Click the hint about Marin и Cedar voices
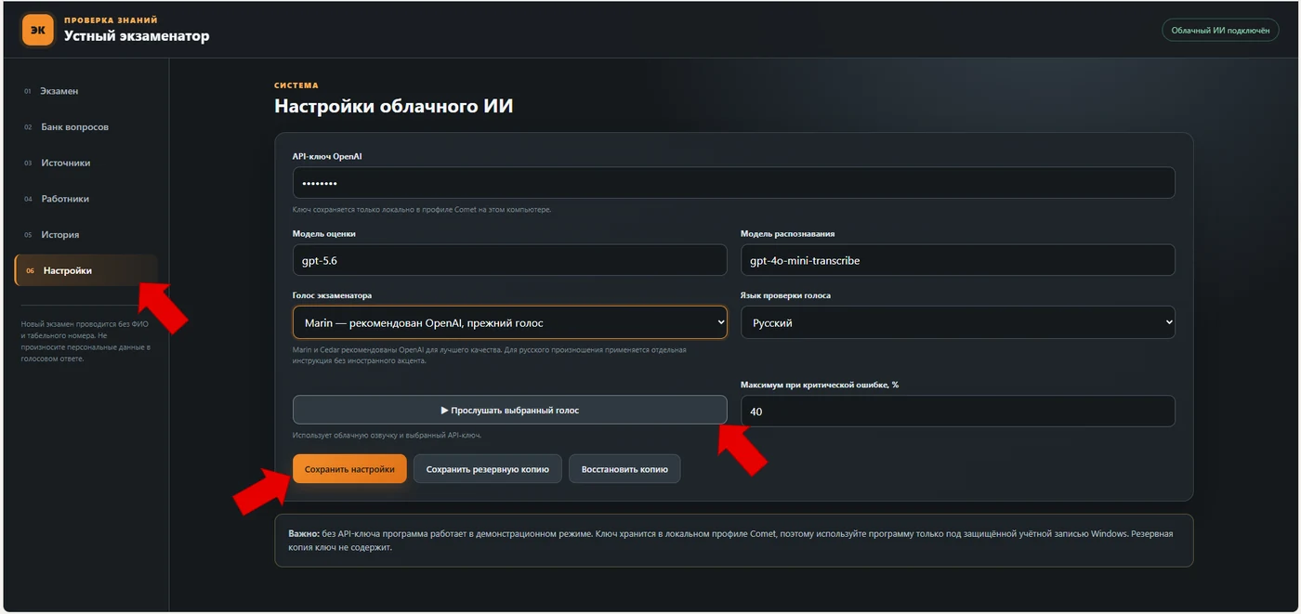The height and width of the screenshot is (614, 1301). click(490, 355)
